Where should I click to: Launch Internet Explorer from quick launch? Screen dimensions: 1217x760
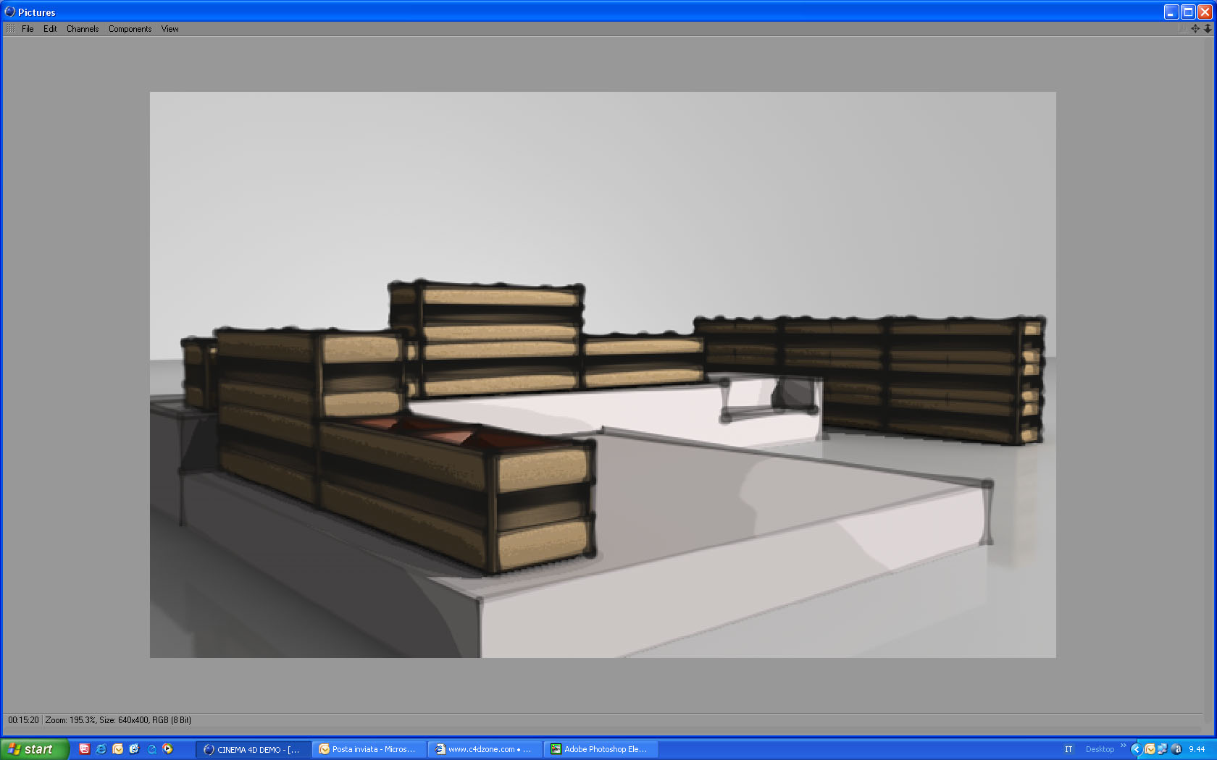(101, 749)
